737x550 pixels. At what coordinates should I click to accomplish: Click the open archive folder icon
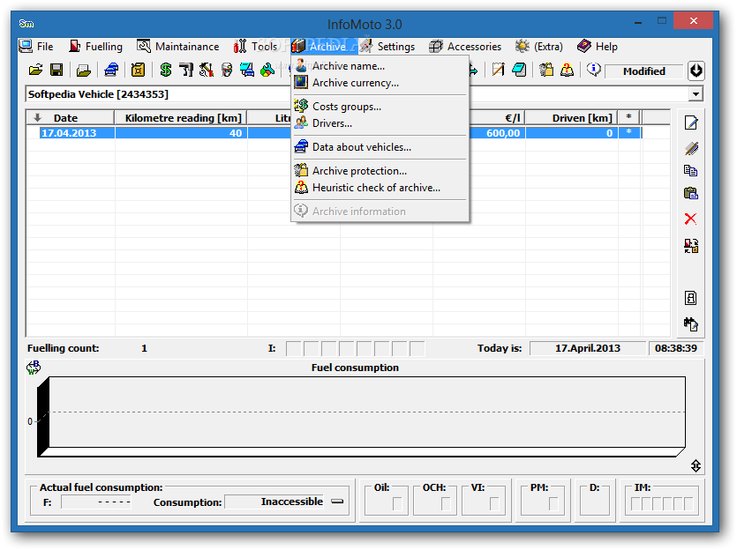[x=35, y=71]
